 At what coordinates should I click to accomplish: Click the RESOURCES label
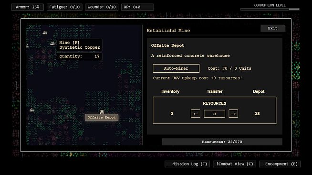[214, 103]
